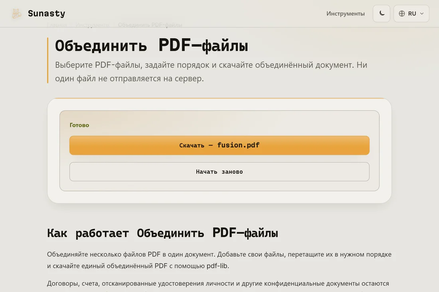
Task: Click the language dropdown chevron arrow
Action: pyautogui.click(x=422, y=14)
